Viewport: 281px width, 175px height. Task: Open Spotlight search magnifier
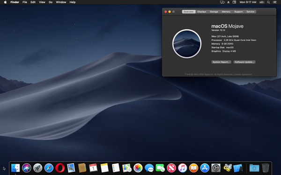[x=268, y=2]
